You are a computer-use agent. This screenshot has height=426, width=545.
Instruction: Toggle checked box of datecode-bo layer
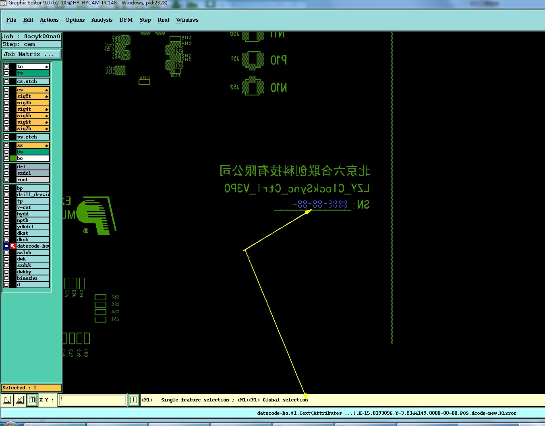(x=6, y=246)
